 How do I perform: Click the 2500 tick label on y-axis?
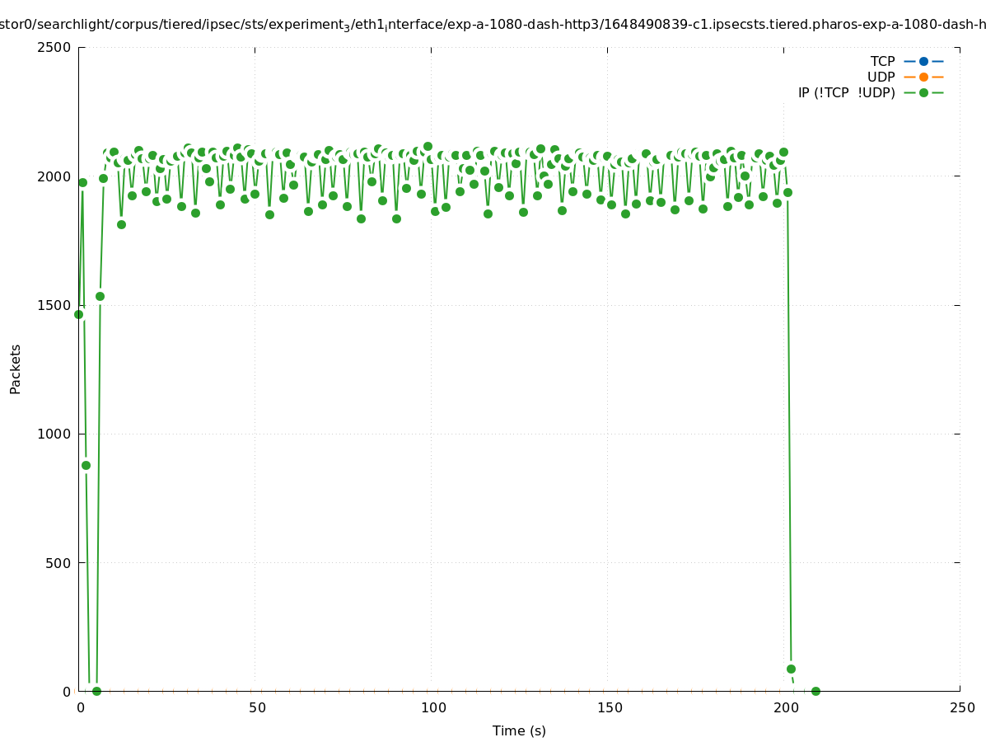coord(54,47)
